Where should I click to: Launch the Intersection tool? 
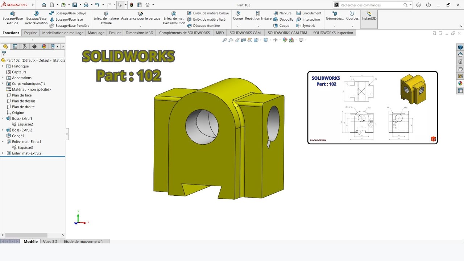308,20
